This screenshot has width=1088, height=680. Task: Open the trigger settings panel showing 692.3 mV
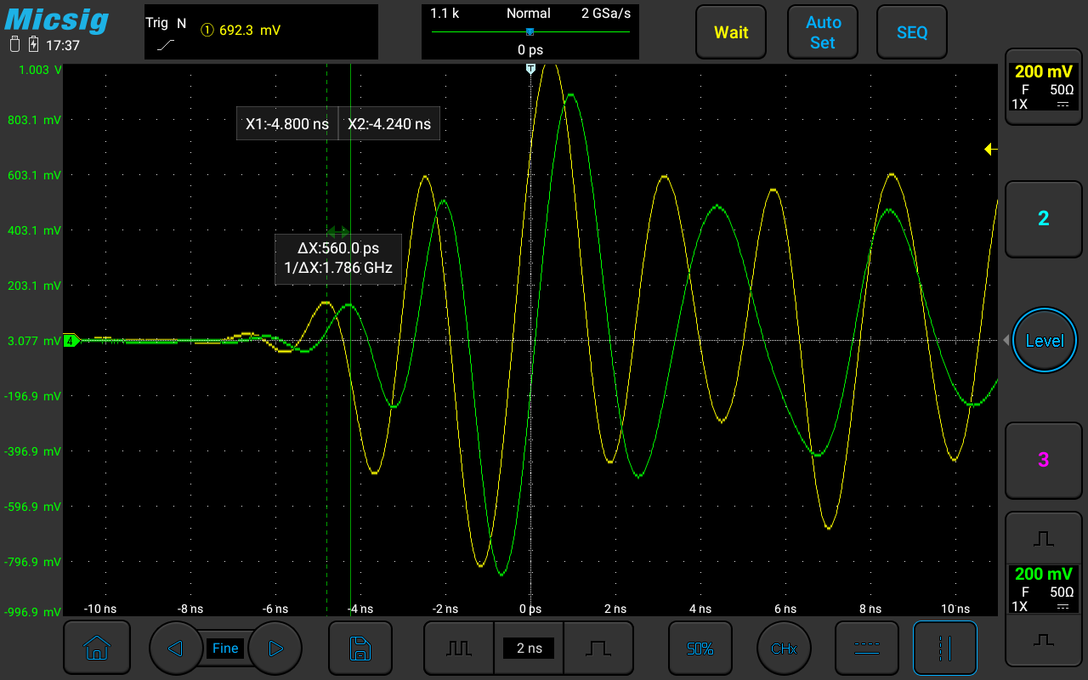click(261, 31)
